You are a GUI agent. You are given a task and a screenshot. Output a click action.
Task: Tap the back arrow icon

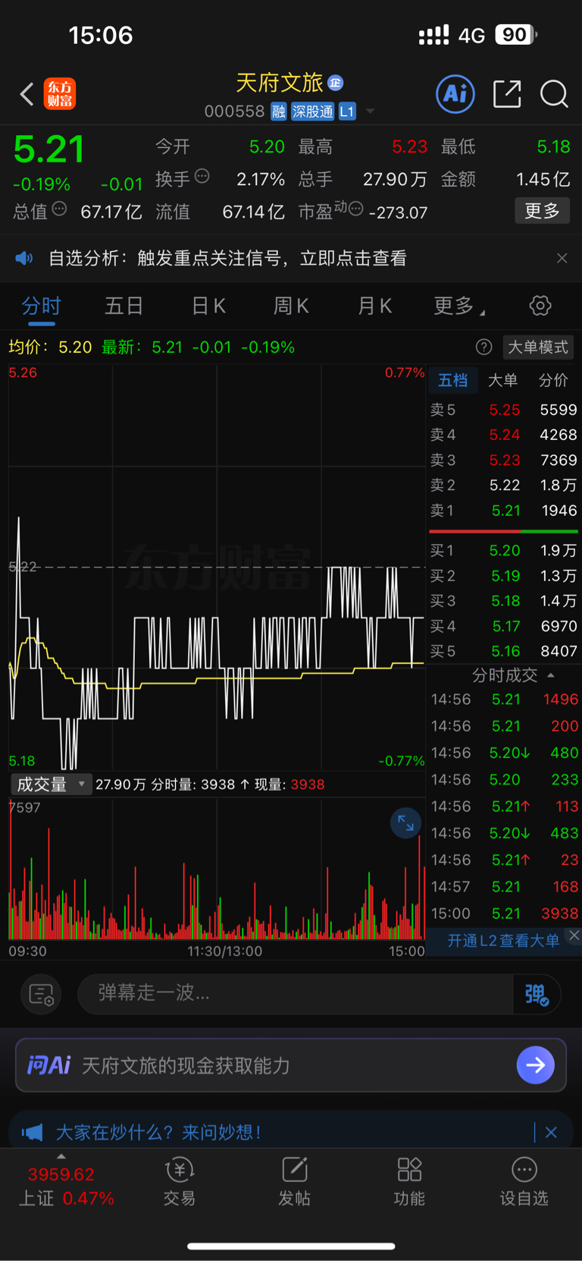pos(27,94)
